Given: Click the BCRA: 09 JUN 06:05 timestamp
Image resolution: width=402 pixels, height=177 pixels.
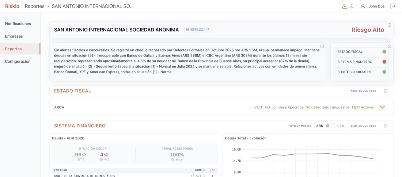Looking at the screenshot, I should tap(363, 126).
